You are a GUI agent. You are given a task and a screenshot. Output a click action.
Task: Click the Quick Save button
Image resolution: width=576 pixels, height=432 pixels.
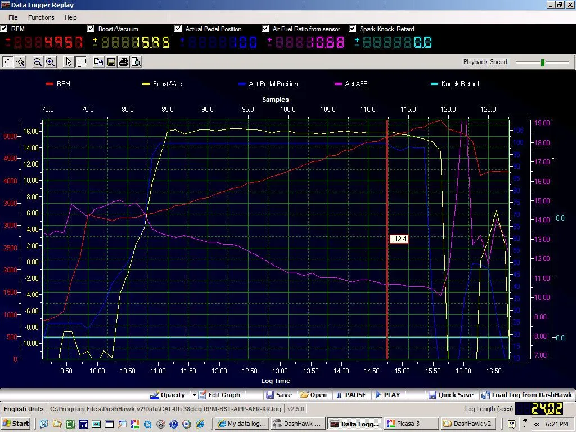click(x=451, y=395)
